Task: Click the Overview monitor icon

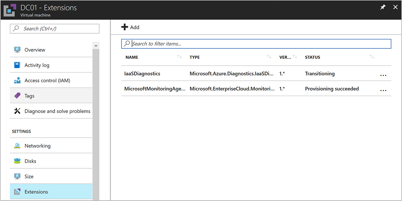Action: click(17, 50)
